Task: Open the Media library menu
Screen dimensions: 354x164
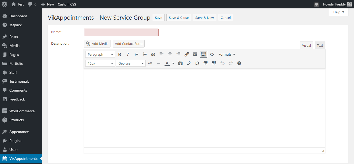Action: [21, 46]
